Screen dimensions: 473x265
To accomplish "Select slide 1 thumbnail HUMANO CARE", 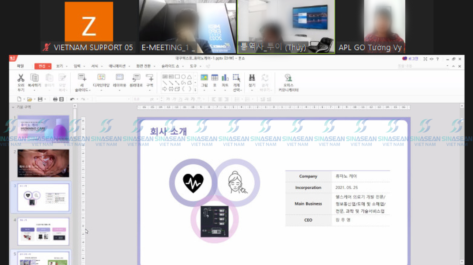I will click(x=43, y=128).
